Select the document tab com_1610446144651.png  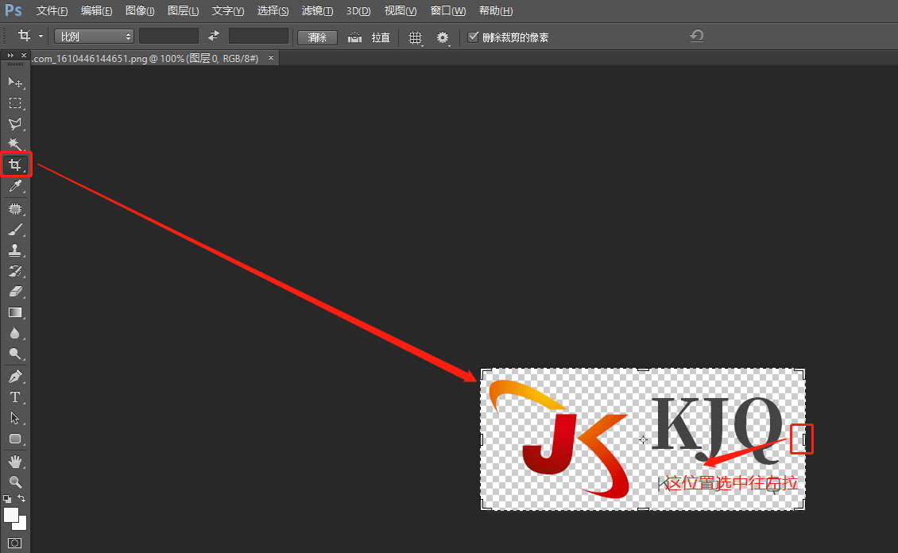pos(145,58)
